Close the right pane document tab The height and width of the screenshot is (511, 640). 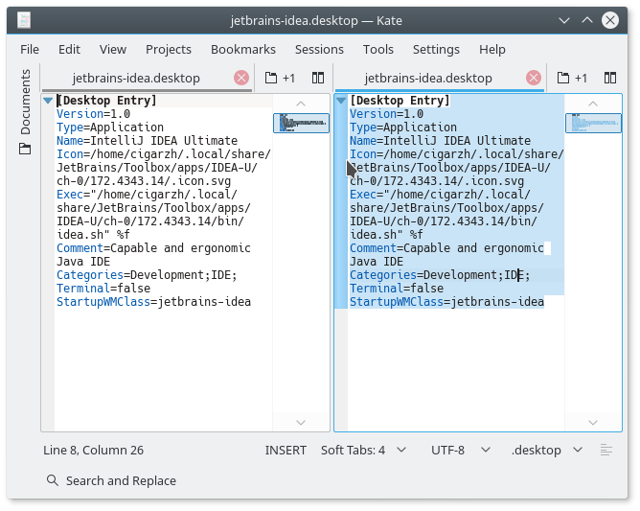point(533,78)
